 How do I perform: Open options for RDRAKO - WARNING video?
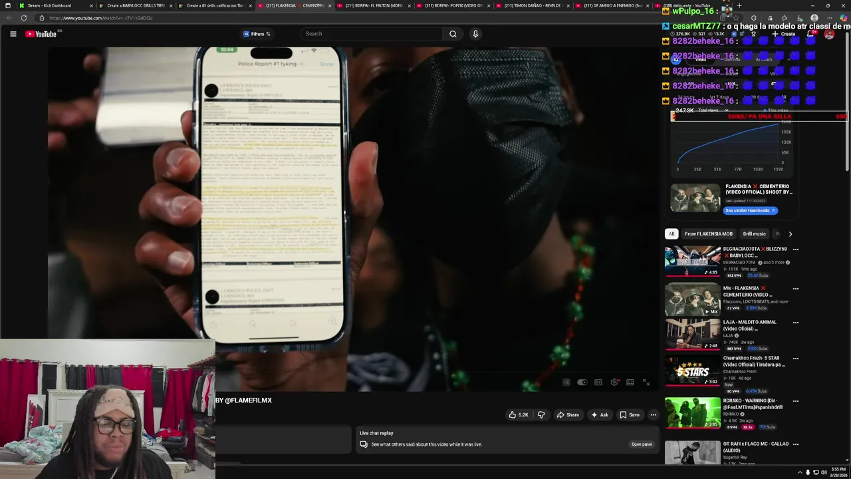tap(795, 401)
